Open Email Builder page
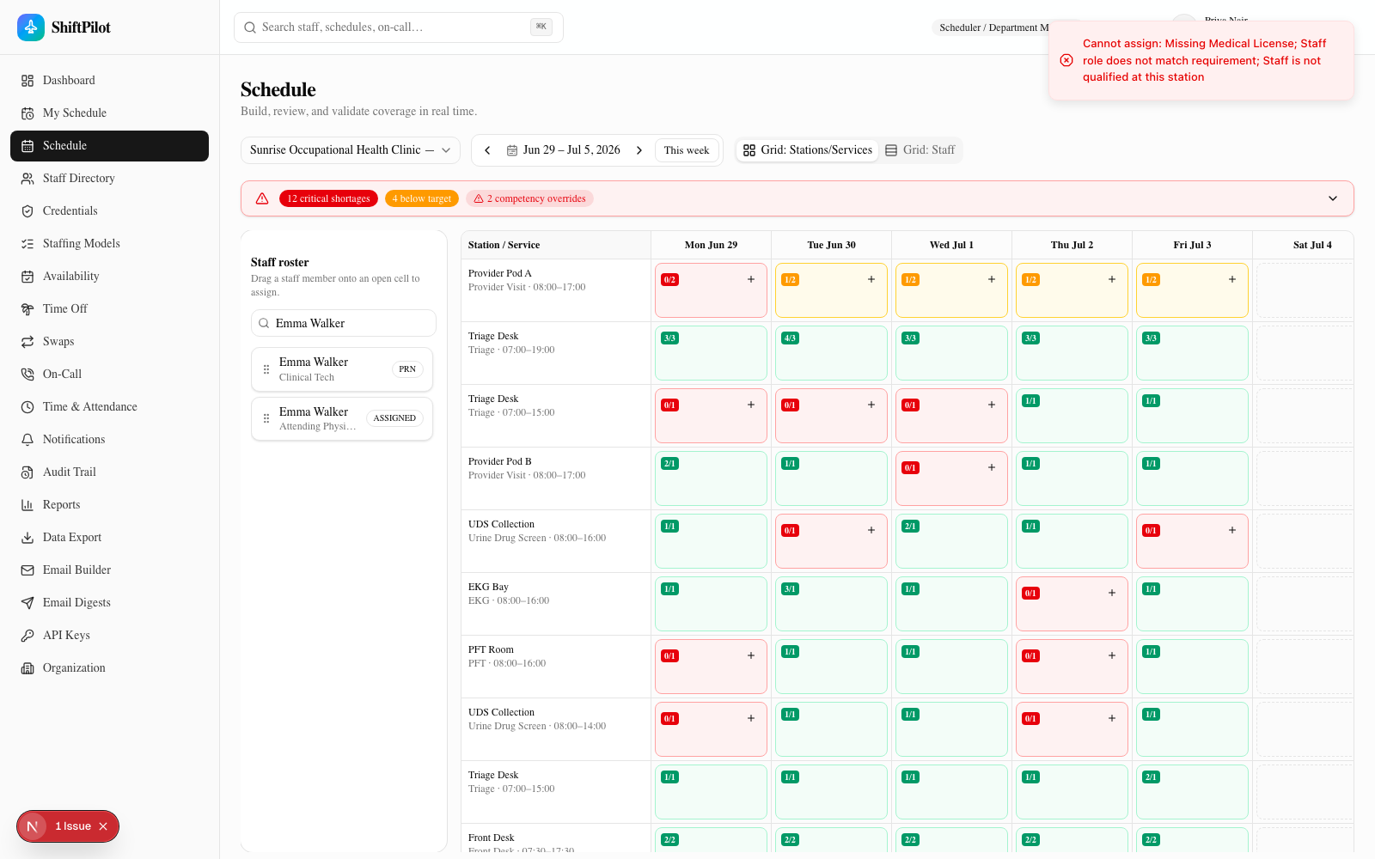 pyautogui.click(x=109, y=570)
